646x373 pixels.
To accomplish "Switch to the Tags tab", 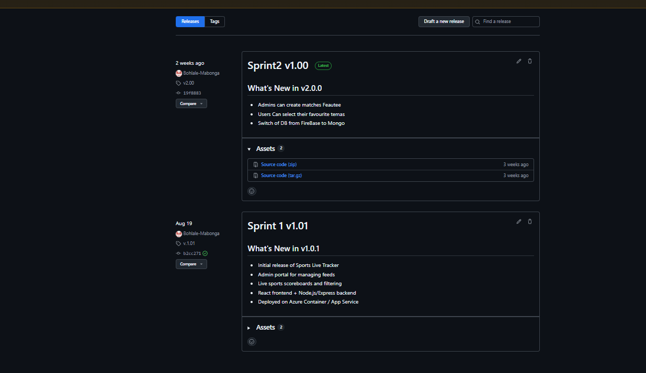I will pyautogui.click(x=214, y=21).
